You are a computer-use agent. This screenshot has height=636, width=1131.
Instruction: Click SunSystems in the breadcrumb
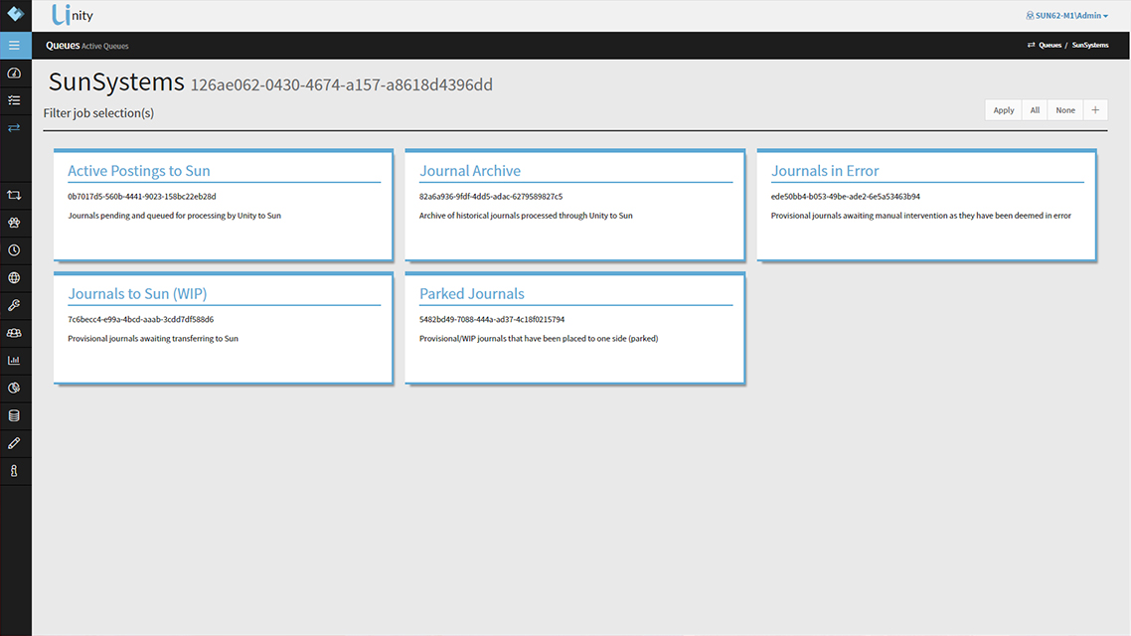pos(1090,45)
